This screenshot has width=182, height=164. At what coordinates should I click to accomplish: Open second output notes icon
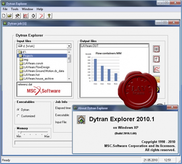coord(157,59)
